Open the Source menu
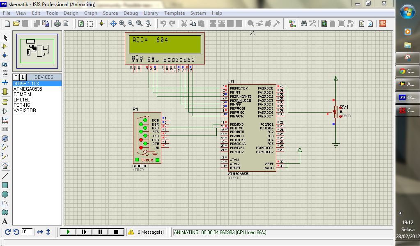The image size is (420, 246). click(x=110, y=13)
